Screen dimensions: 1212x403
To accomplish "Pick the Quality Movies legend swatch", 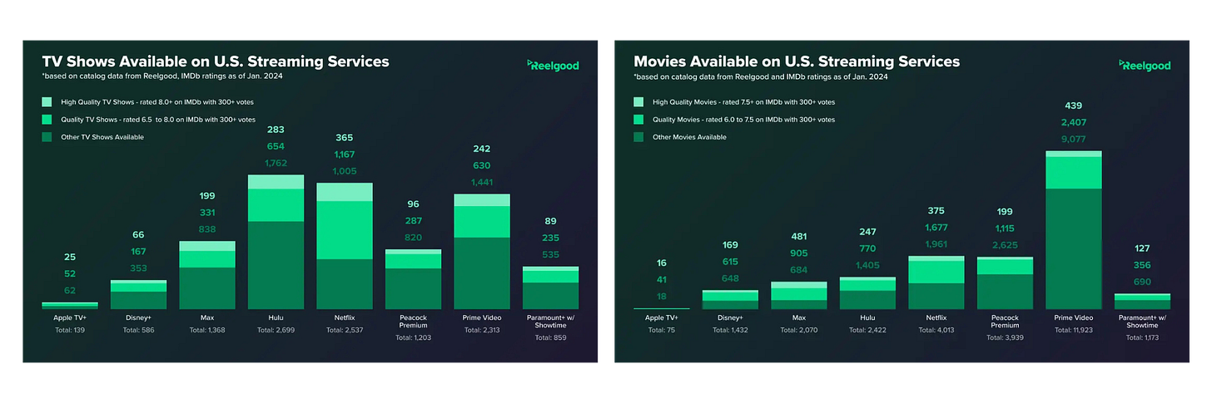I will [639, 120].
